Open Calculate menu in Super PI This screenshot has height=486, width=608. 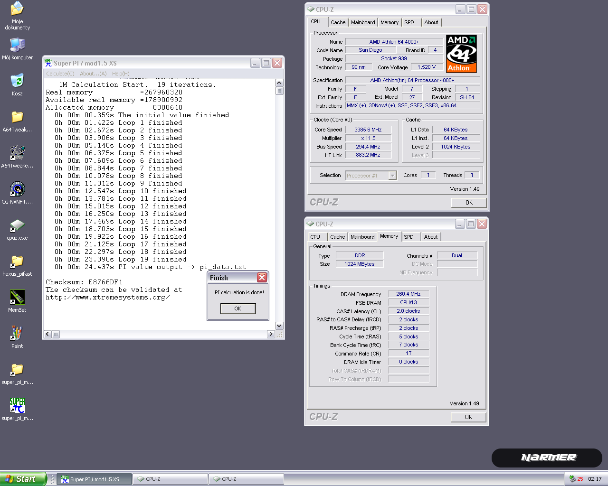60,74
